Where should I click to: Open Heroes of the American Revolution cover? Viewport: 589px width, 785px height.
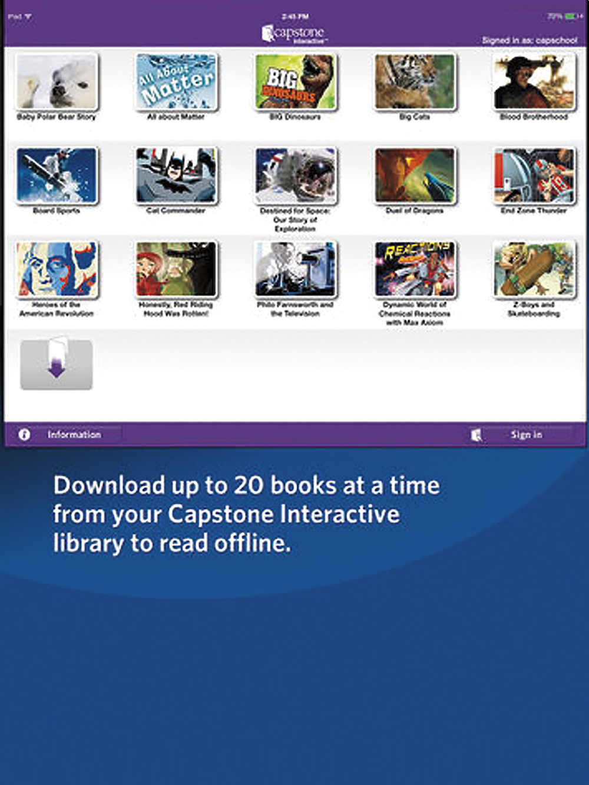point(57,270)
